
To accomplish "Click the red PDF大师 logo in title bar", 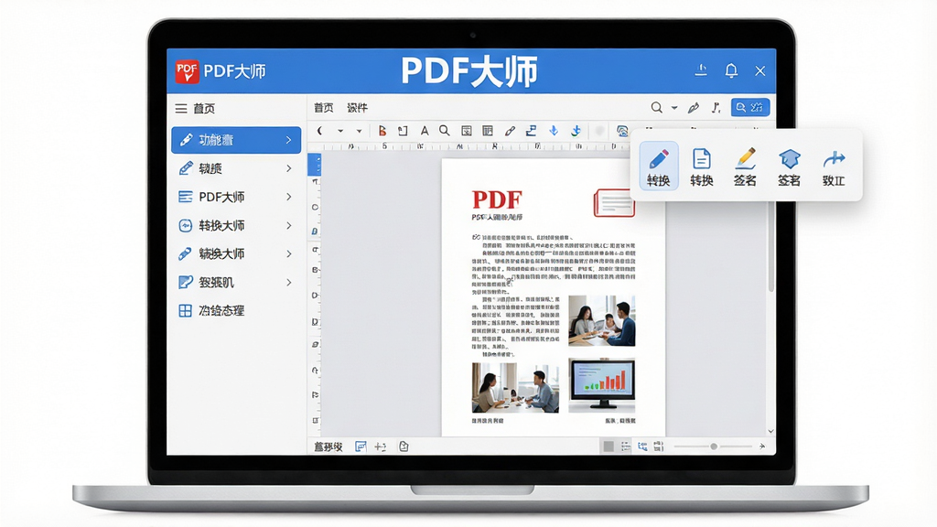I will click(187, 71).
